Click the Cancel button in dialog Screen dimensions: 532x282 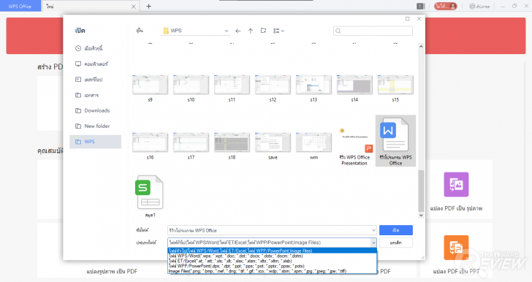coord(396,243)
